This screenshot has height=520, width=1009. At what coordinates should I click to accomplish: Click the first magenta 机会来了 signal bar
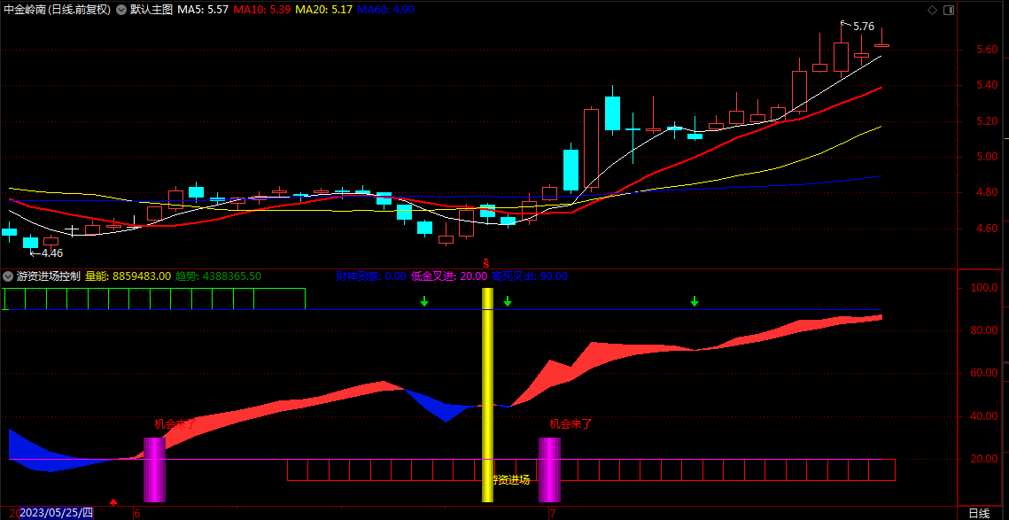(154, 470)
